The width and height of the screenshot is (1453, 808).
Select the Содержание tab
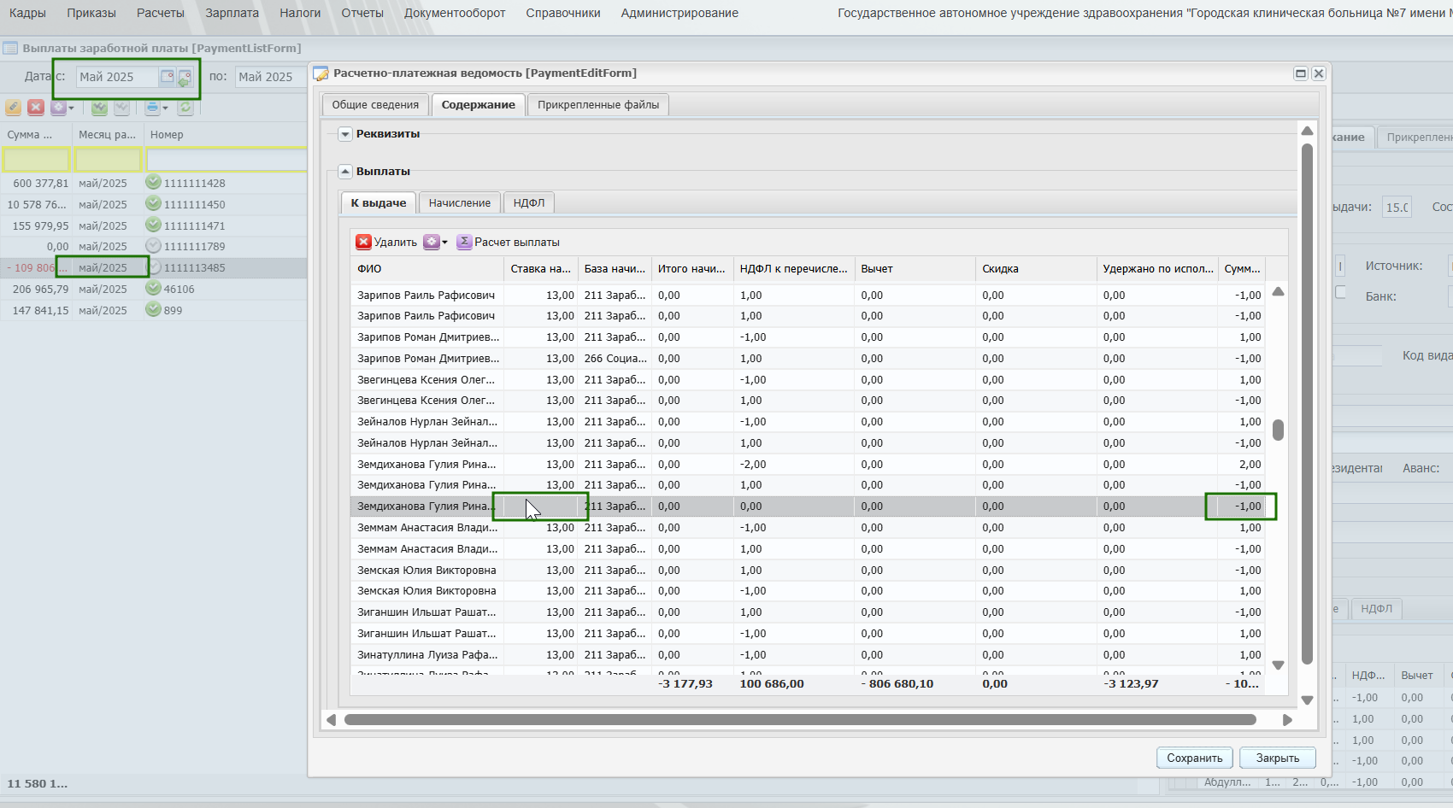pos(478,105)
